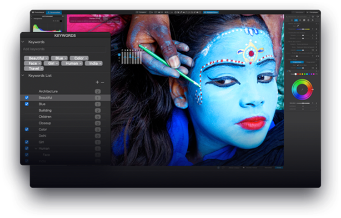Collapse the Keywords List section chevron
This screenshot has width=341, height=218.
(23, 75)
